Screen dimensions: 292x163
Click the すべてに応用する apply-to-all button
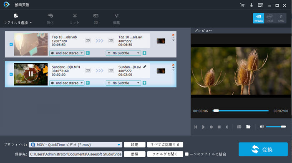click(x=165, y=145)
